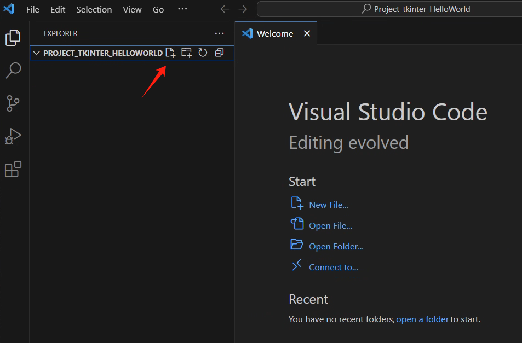Click the New File icon in Explorer header
Viewport: 522px width, 343px height.
tap(171, 53)
